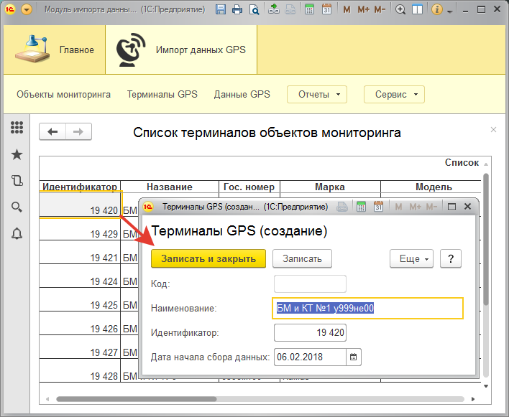Screen dimensions: 509x417
Task: Open date picker for Дата начала сбора данных
Action: pos(354,357)
